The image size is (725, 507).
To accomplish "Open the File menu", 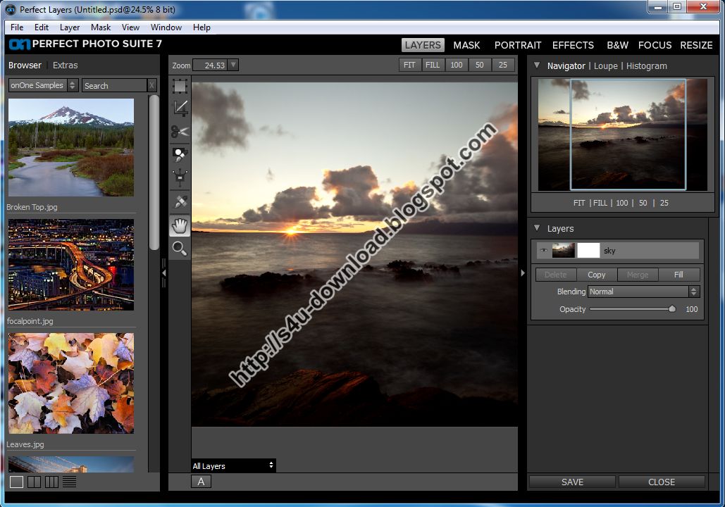I will (x=17, y=27).
